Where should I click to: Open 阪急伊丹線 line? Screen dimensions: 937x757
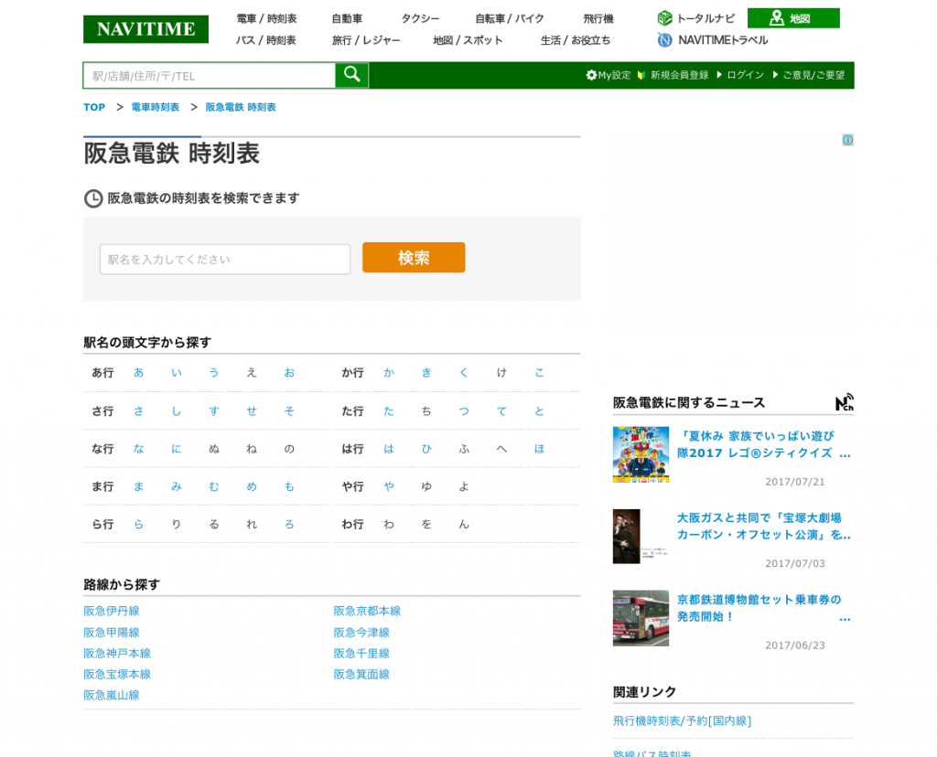click(x=111, y=611)
